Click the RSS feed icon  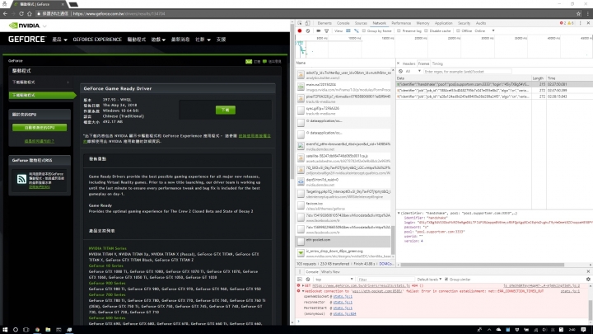[x=21, y=179]
